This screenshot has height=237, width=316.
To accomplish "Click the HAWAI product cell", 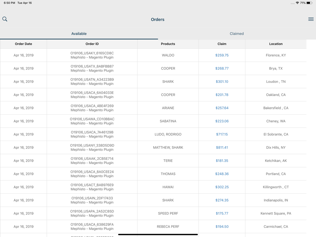I will click(x=168, y=187).
